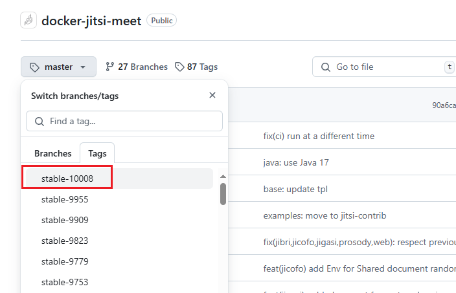Viewport: 456px width, 293px height.
Task: Click the Public visibility badge
Action: click(162, 20)
